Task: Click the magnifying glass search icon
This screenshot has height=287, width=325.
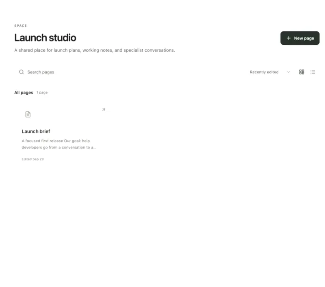Action: tap(22, 72)
